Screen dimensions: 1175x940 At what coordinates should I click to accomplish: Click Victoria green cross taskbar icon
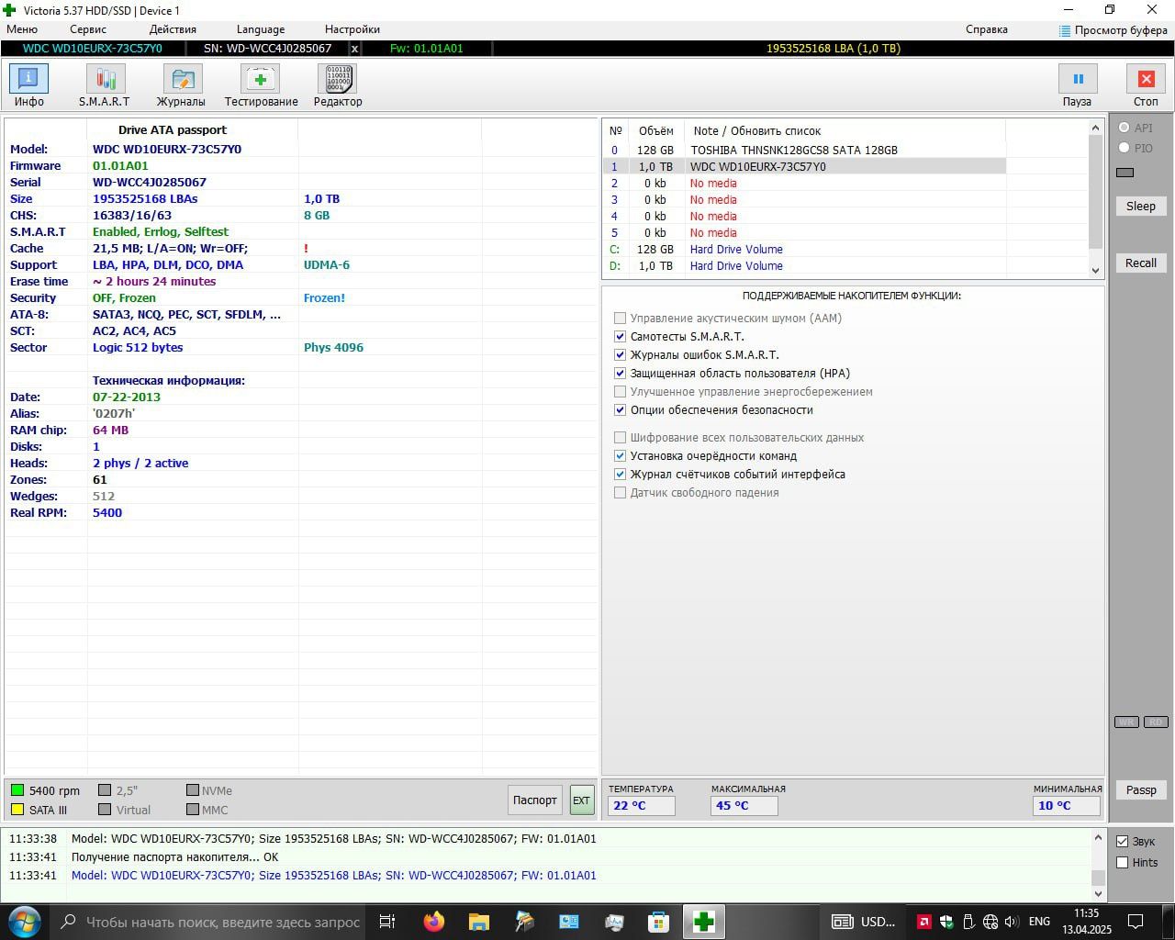pos(704,922)
